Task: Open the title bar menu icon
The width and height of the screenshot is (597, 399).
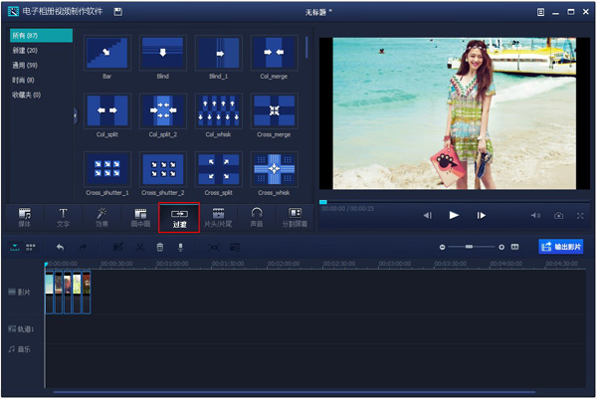Action: [x=540, y=12]
